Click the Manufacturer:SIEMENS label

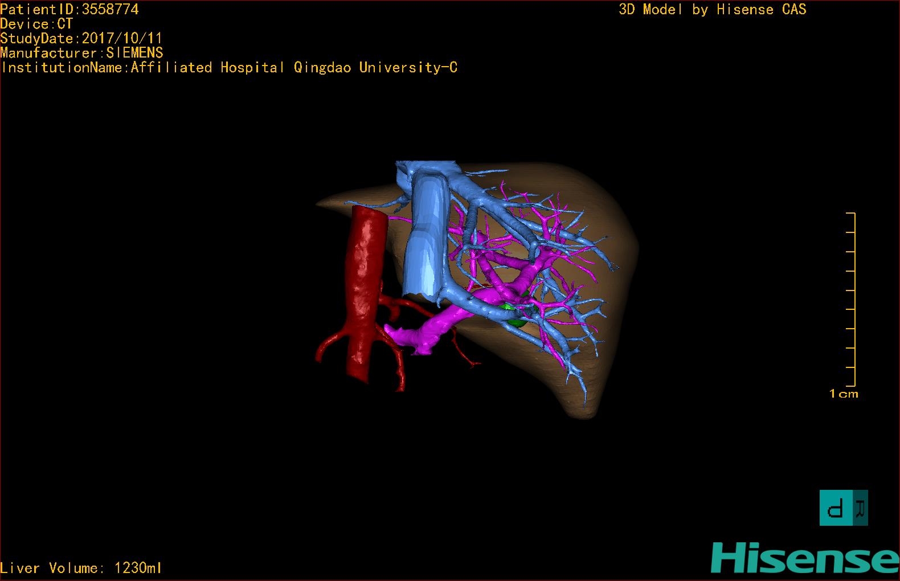(x=82, y=53)
